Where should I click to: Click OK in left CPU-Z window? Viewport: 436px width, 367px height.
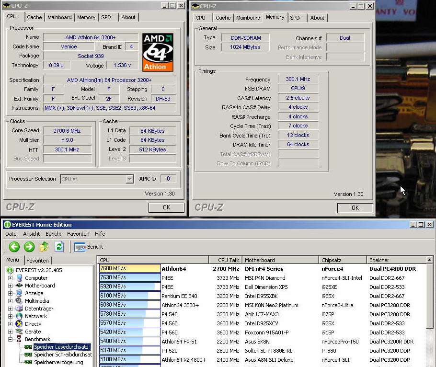click(166, 207)
